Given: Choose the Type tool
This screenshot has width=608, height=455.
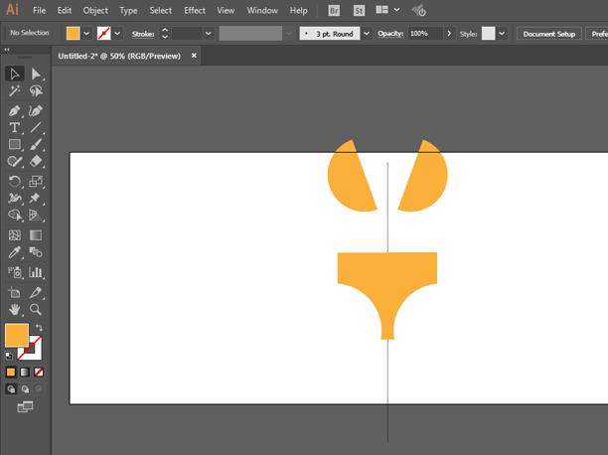Looking at the screenshot, I should (15, 128).
